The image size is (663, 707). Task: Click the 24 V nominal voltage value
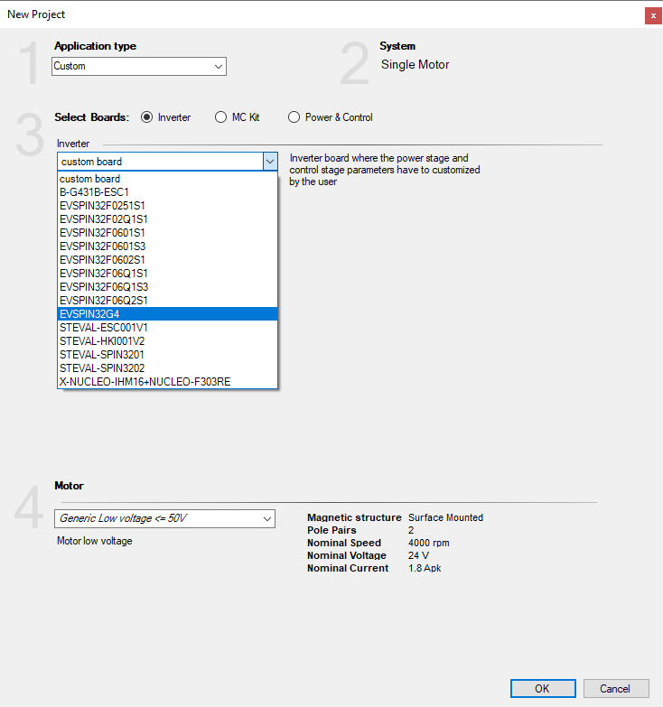[x=418, y=555]
